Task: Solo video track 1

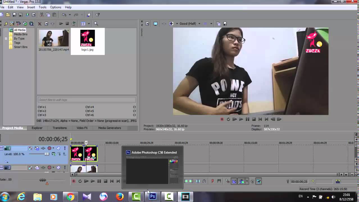Action: 65,148
